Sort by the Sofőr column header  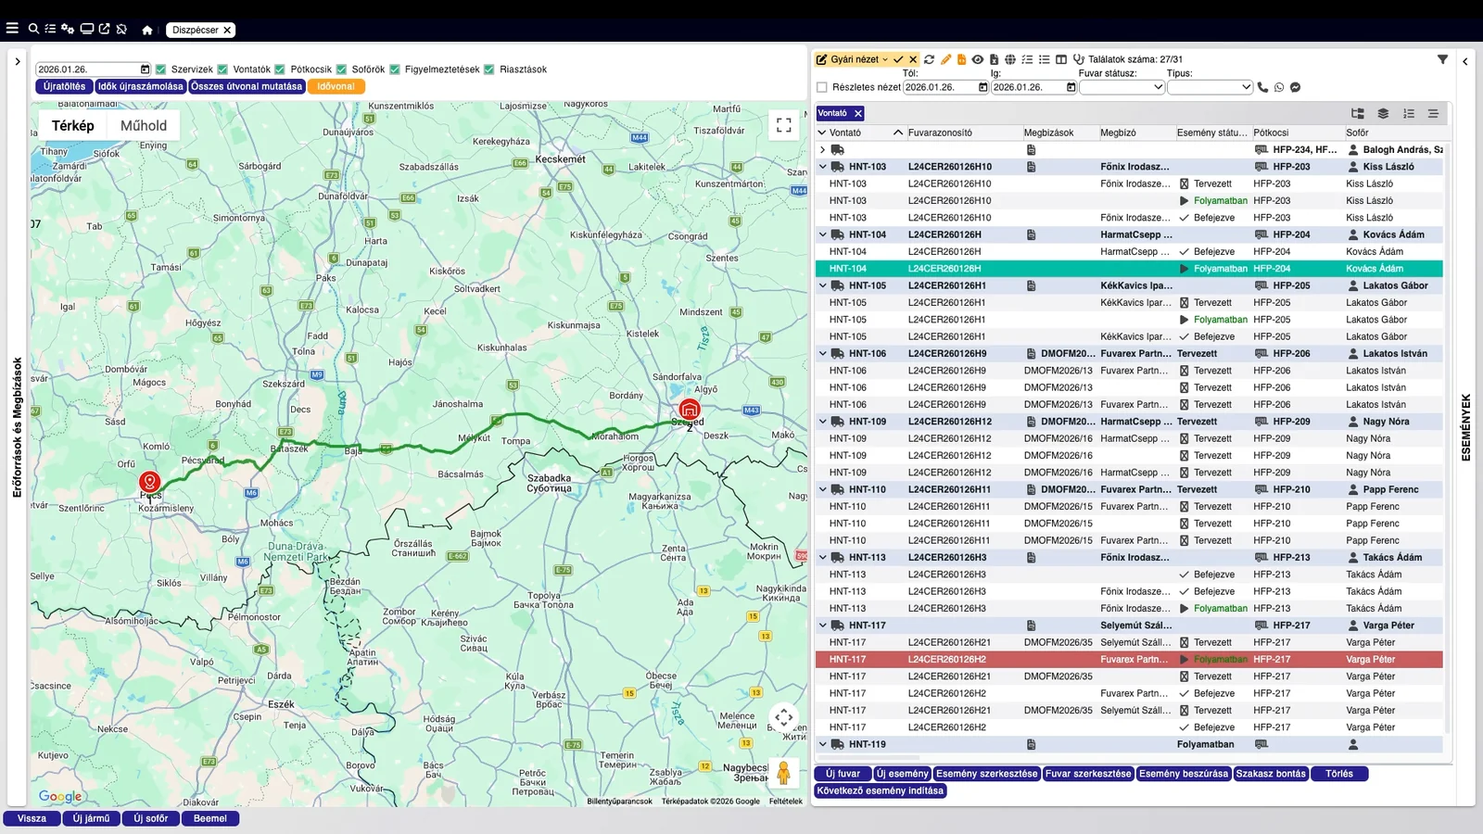click(1356, 133)
